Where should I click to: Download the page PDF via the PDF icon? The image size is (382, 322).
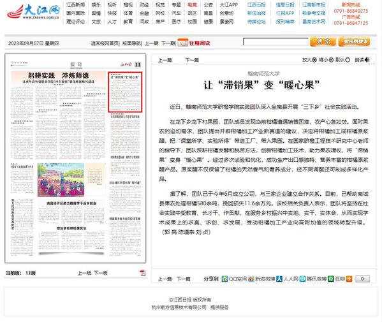click(143, 273)
